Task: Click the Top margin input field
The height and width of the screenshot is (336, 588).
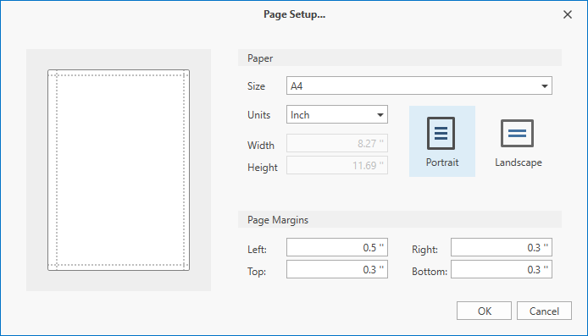Action: (336, 269)
